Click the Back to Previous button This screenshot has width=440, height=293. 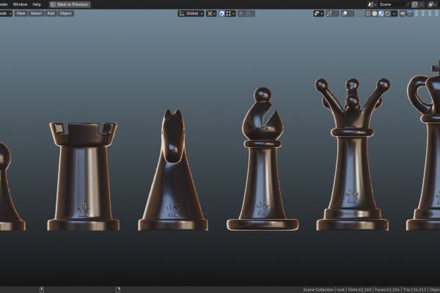tap(70, 4)
